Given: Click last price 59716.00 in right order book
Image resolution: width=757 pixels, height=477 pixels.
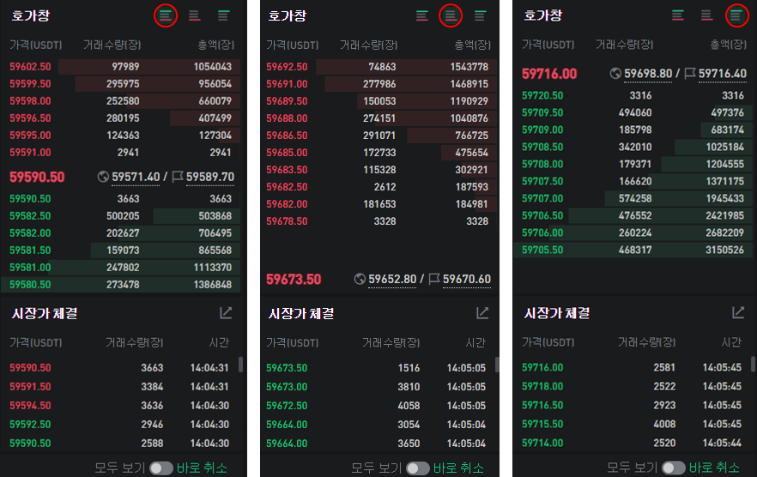Looking at the screenshot, I should (549, 74).
